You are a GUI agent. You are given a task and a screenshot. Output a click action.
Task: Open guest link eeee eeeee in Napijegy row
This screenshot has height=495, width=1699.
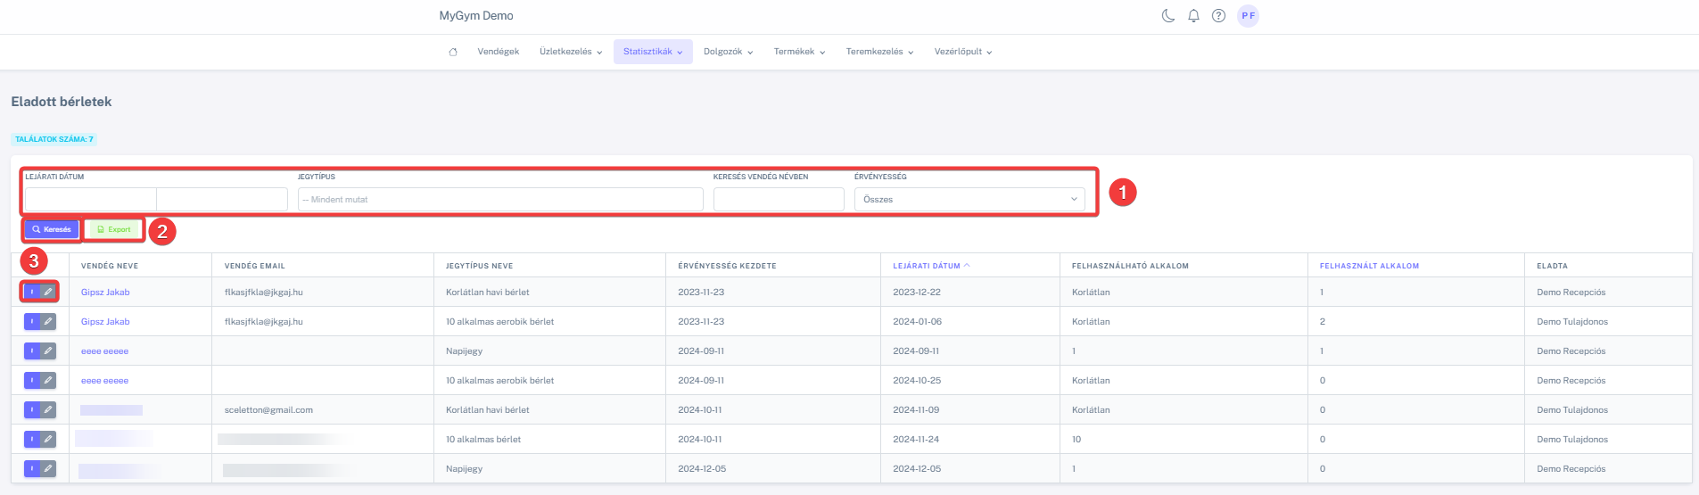104,351
